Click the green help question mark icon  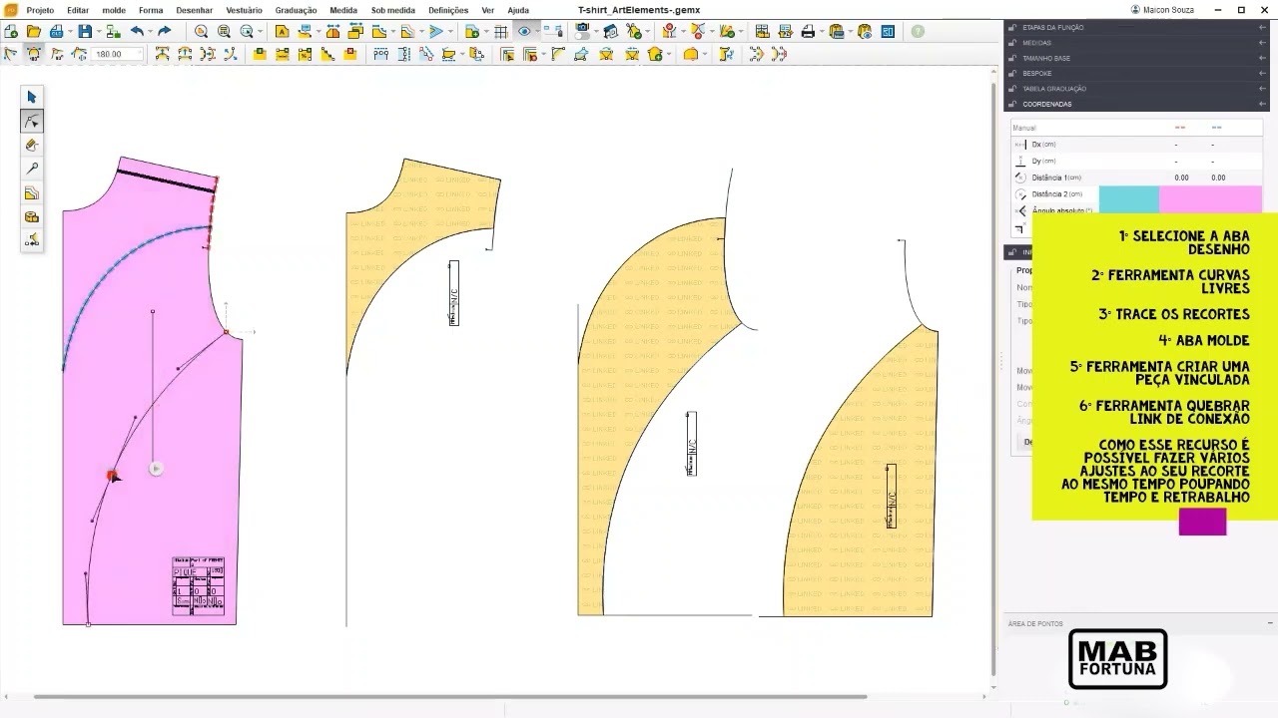tap(918, 32)
